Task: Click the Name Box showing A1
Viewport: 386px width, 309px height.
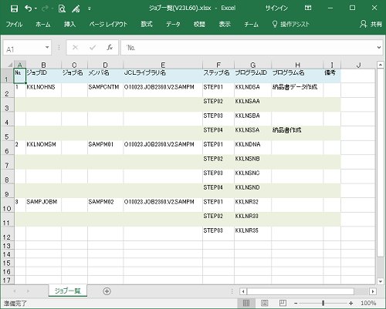Action: coord(24,48)
